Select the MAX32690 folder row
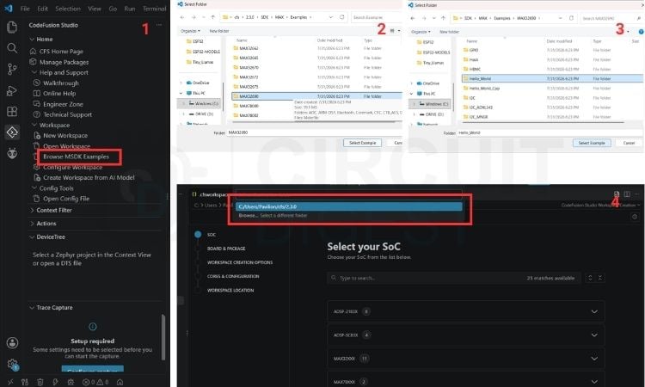This screenshot has width=645, height=387. point(316,96)
